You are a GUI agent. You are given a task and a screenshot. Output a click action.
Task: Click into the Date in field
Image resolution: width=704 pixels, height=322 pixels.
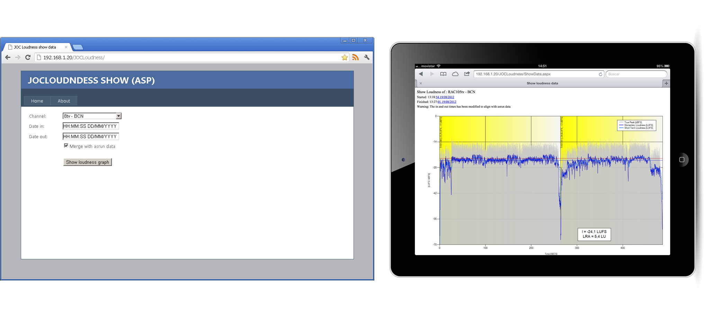tap(91, 126)
